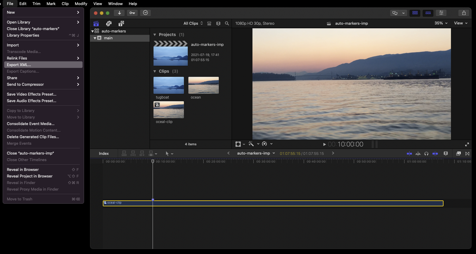Toggle the Browser panel visibility

coord(415,13)
